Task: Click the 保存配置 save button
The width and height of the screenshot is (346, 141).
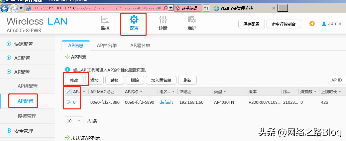Action: click(251, 24)
